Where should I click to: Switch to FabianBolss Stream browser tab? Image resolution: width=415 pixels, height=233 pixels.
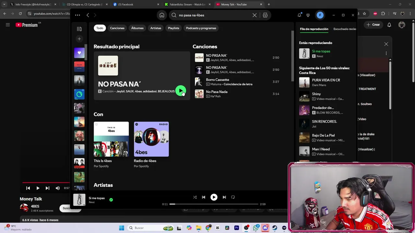[x=187, y=4]
